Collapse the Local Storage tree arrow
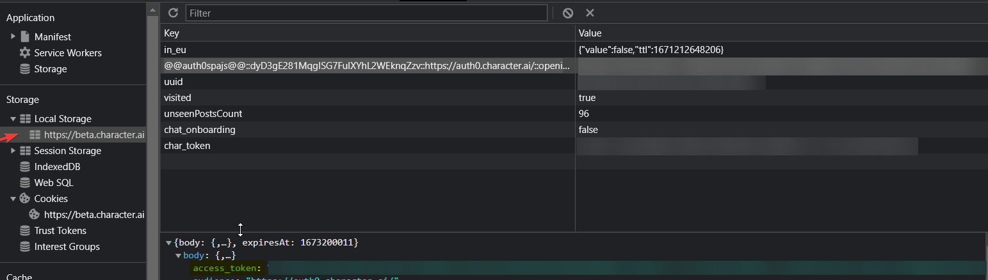Screen dimensions: 988x280 (13, 119)
